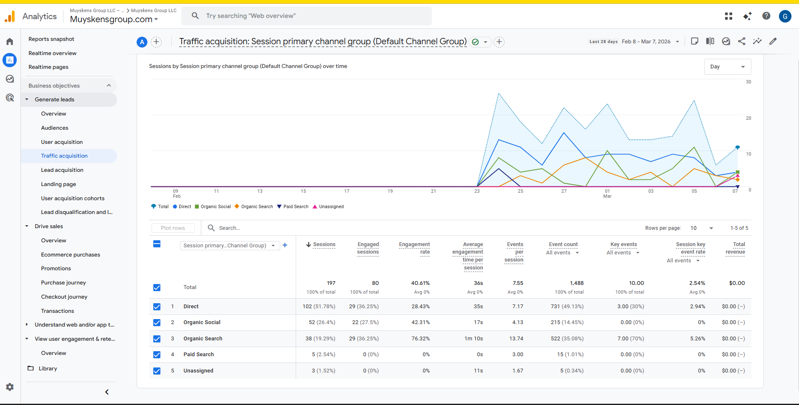Uncheck the Direct row checkbox
Image resolution: width=799 pixels, height=405 pixels.
coord(157,307)
